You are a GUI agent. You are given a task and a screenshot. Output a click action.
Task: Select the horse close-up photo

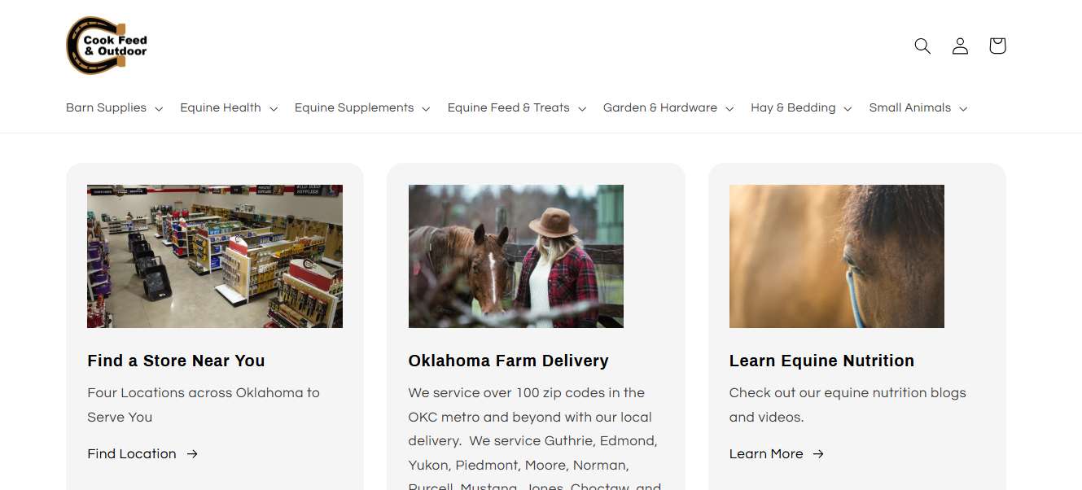coord(837,256)
